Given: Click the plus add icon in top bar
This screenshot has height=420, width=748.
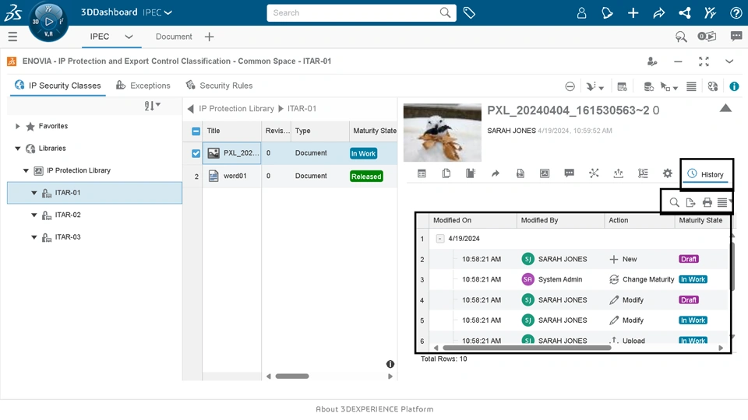Looking at the screenshot, I should click(633, 13).
